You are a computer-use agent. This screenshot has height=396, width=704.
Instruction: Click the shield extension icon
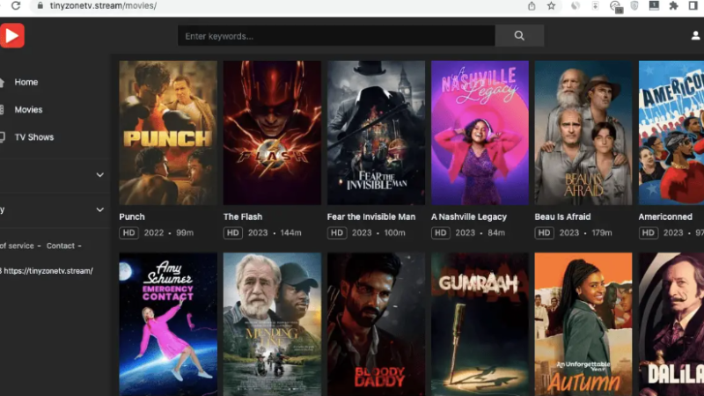coord(634,5)
